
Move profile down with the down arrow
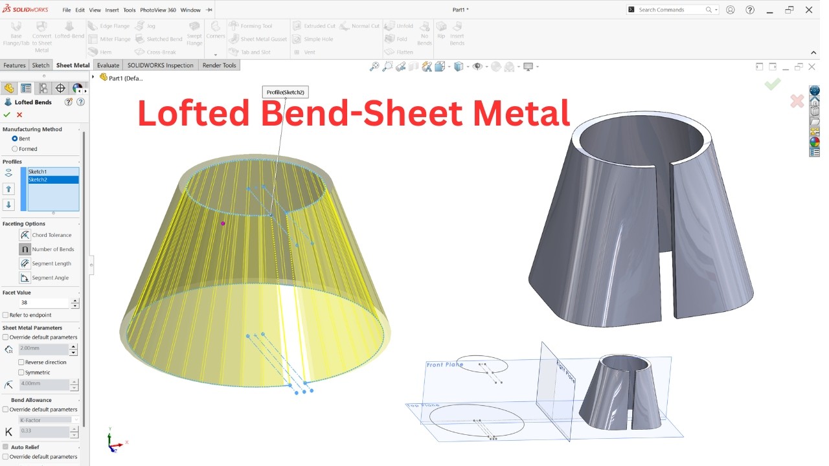8,205
